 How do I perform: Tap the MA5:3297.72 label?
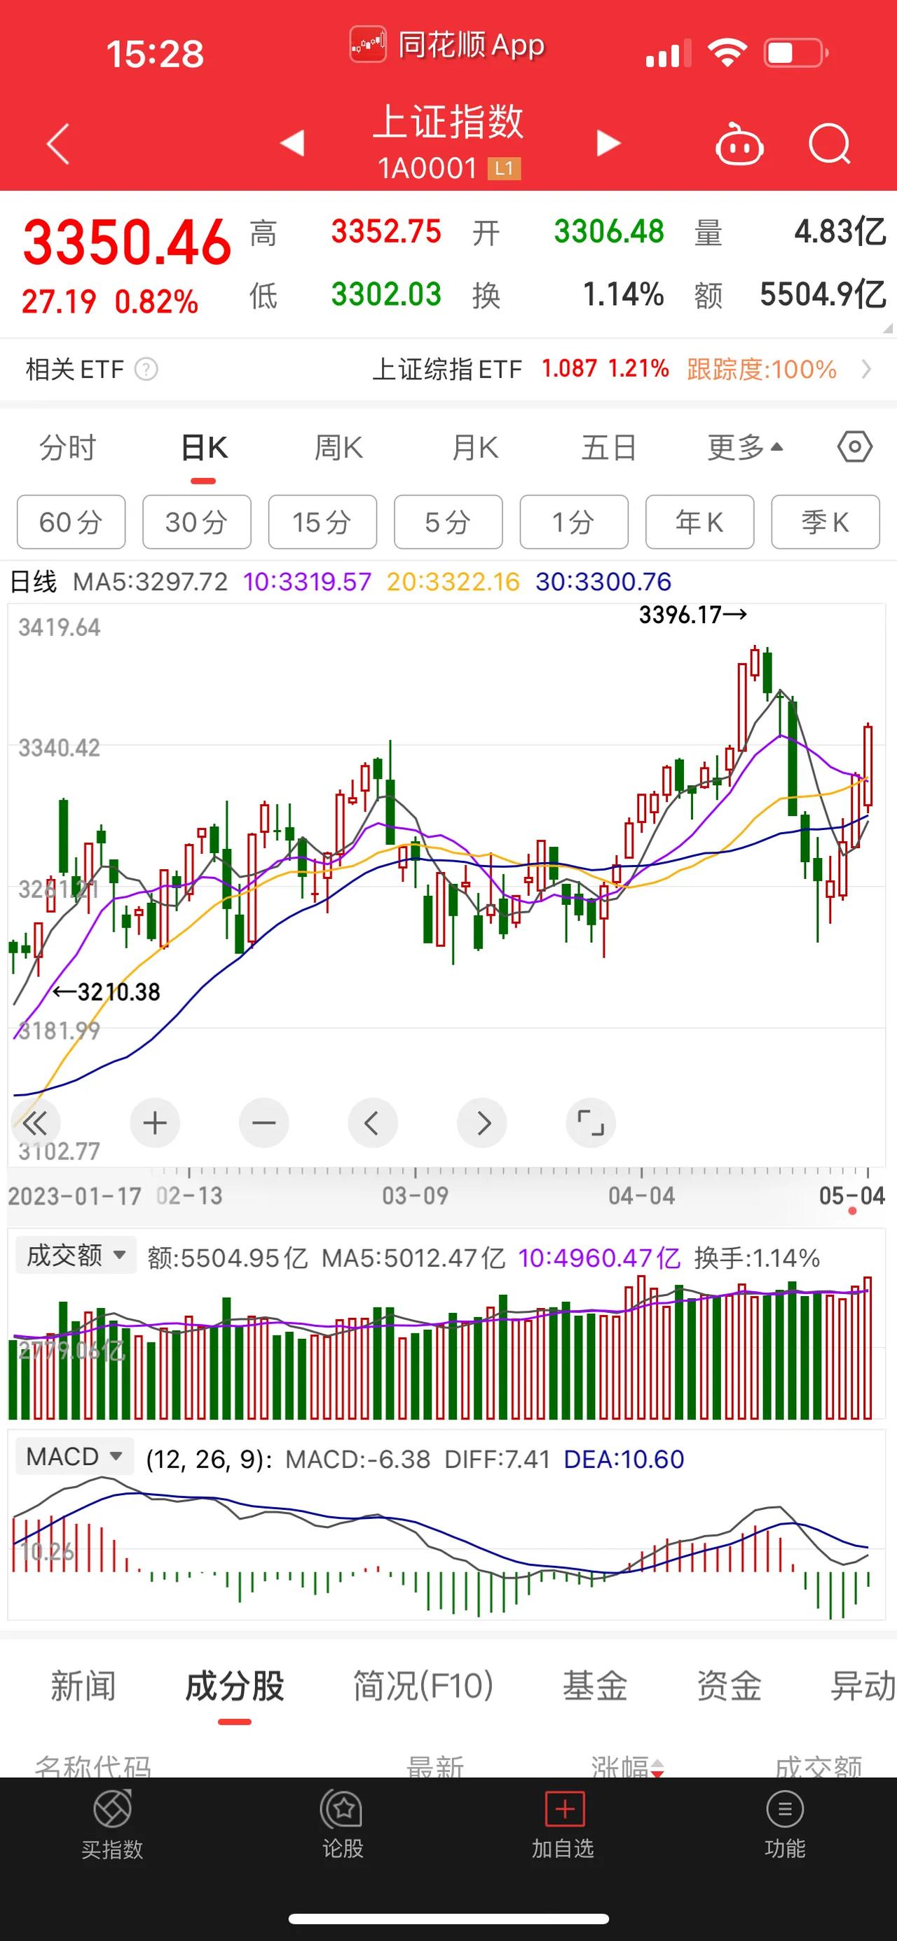pyautogui.click(x=150, y=582)
